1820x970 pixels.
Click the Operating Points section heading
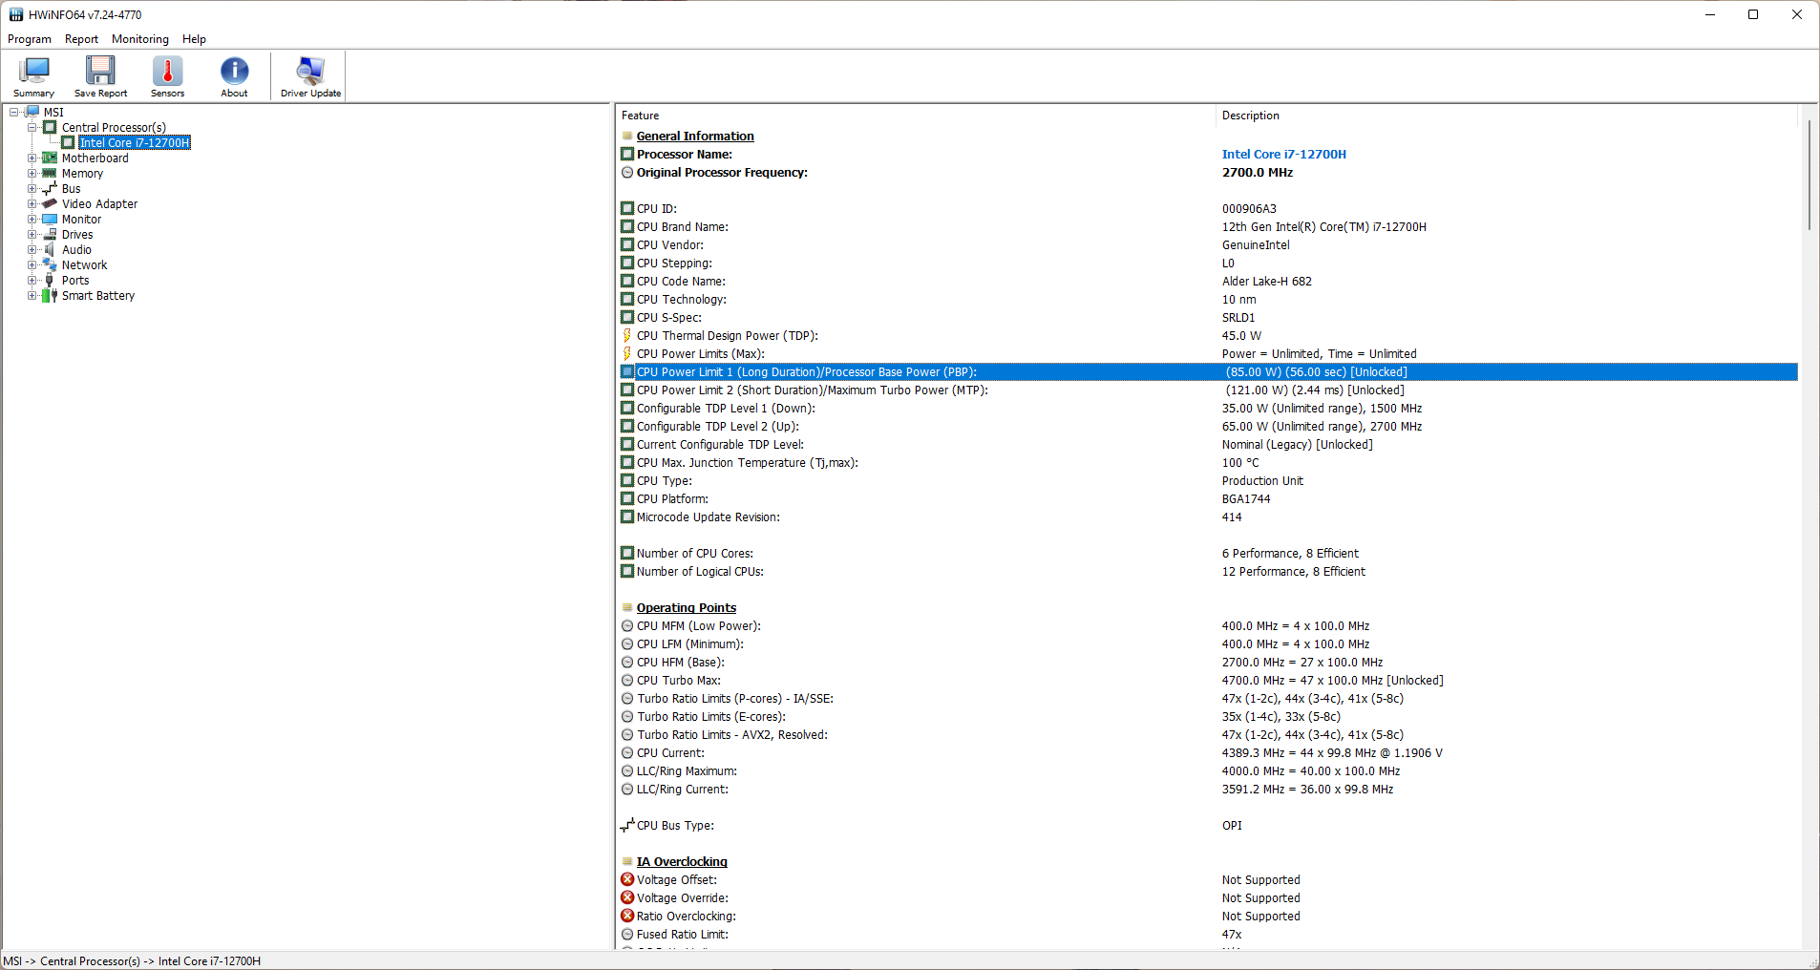(x=687, y=608)
